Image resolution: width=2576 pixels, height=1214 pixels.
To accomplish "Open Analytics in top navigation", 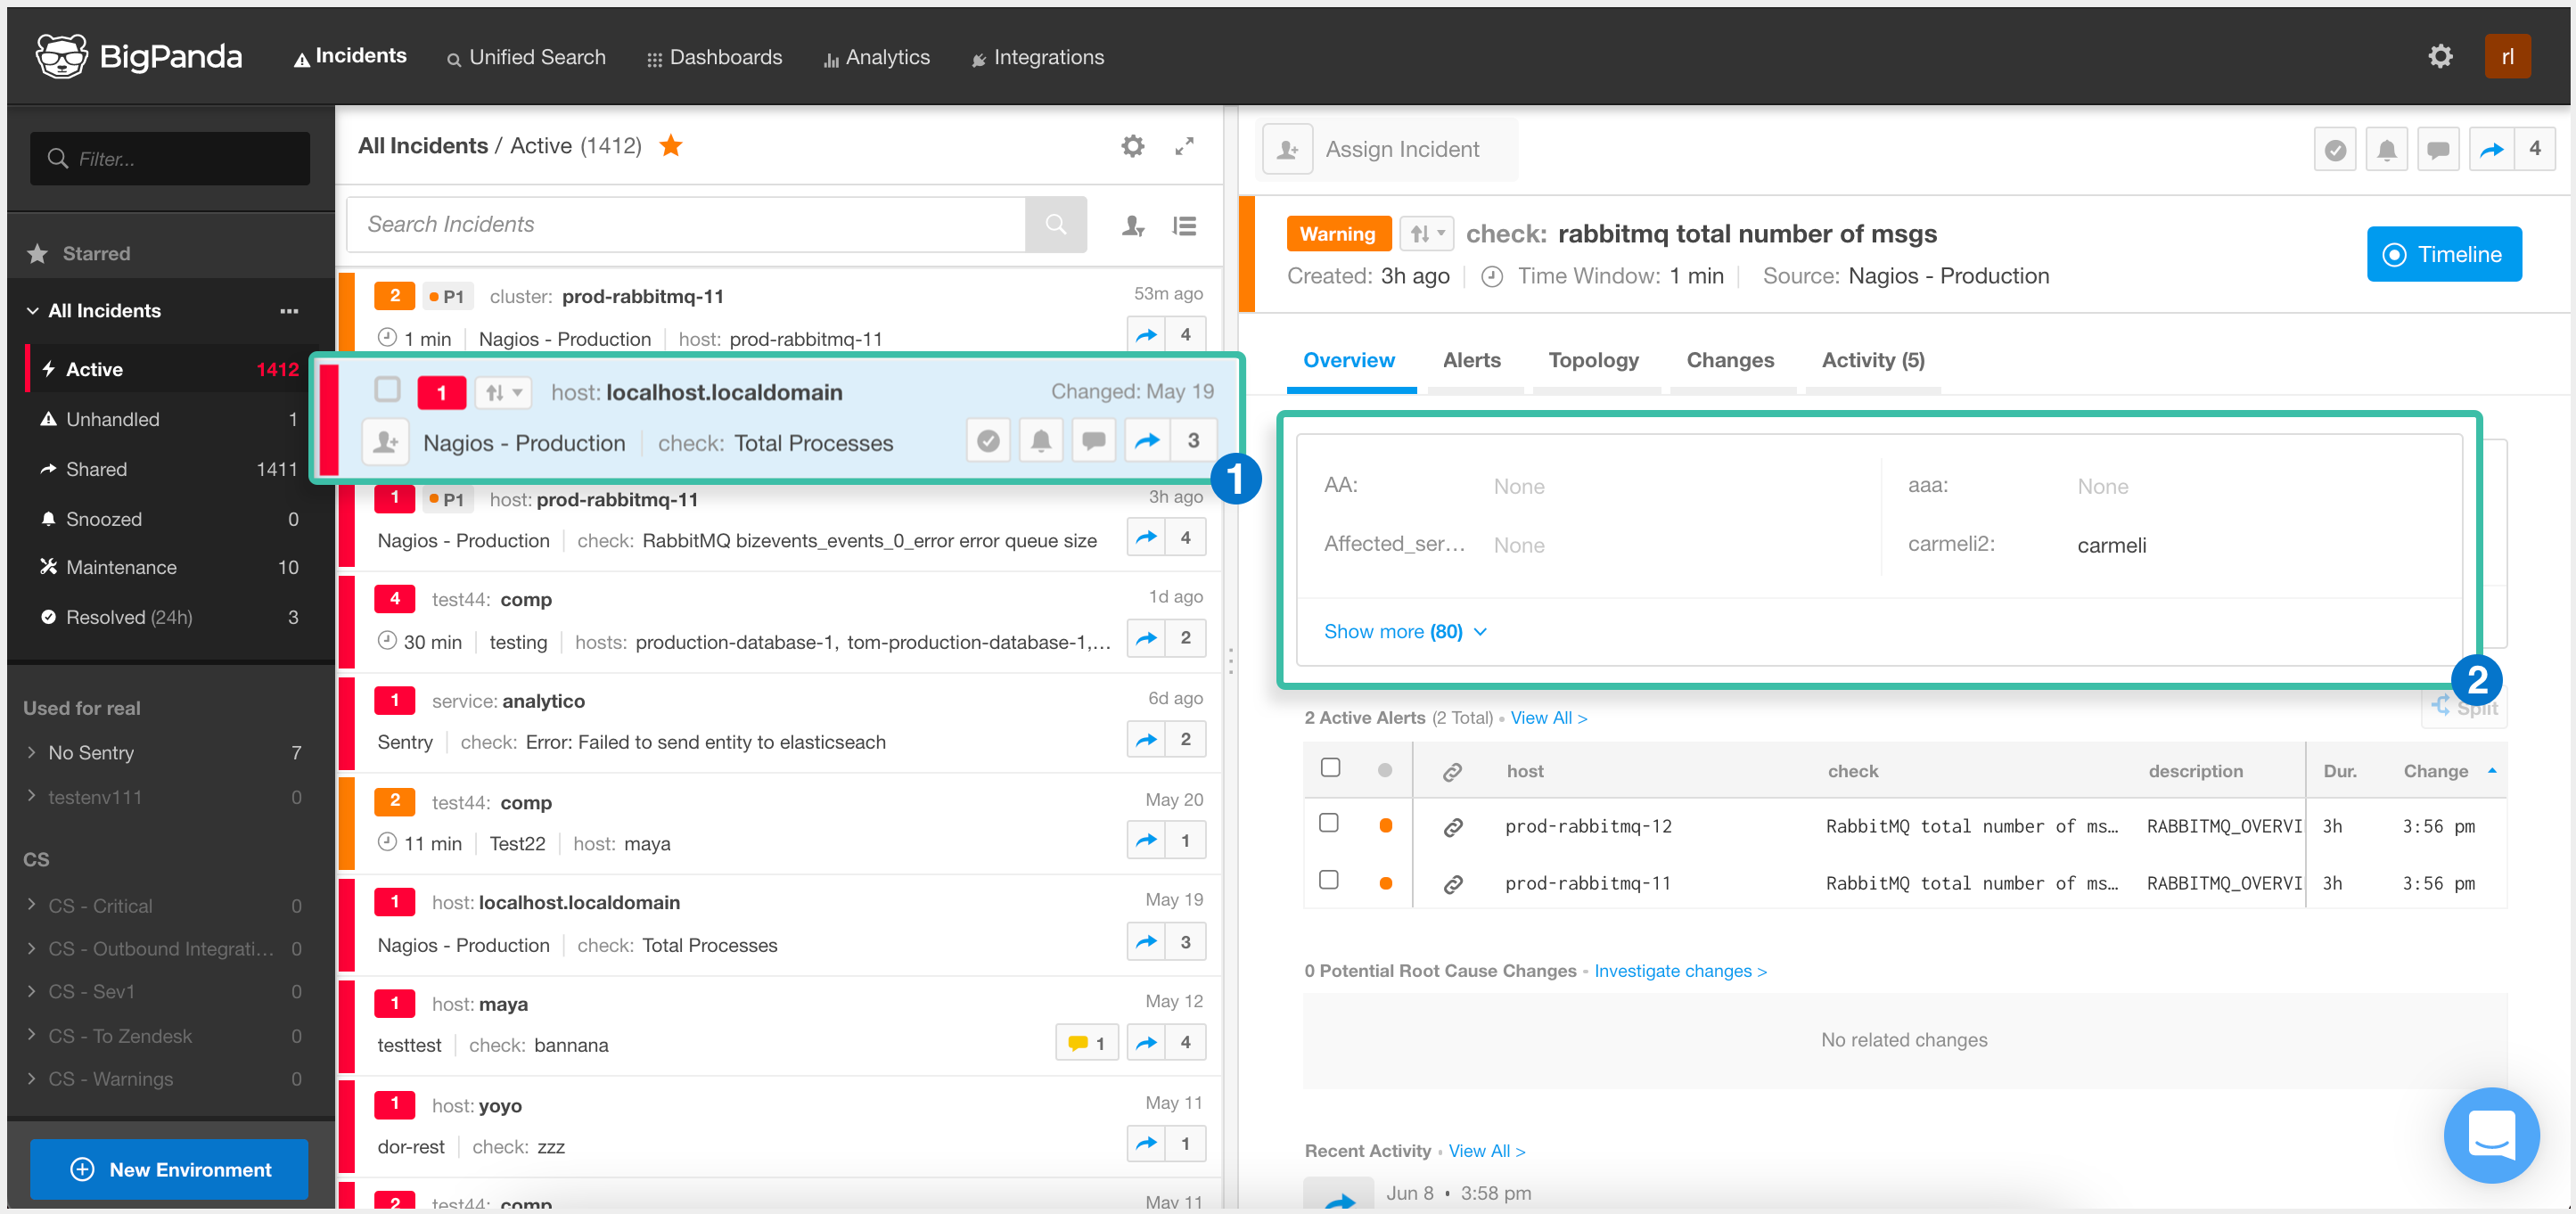I will click(x=876, y=57).
